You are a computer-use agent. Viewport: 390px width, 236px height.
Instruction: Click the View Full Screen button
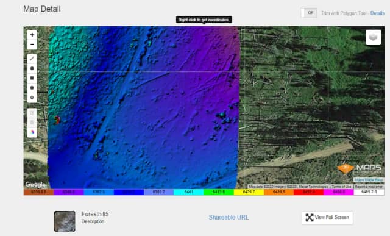327,218
